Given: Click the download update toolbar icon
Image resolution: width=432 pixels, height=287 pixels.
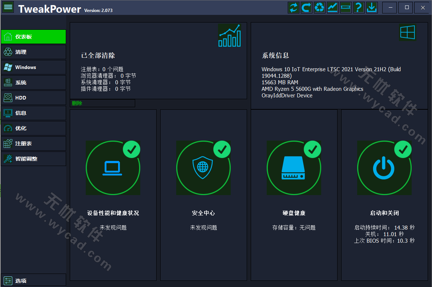Looking at the screenshot, I should (x=372, y=7).
